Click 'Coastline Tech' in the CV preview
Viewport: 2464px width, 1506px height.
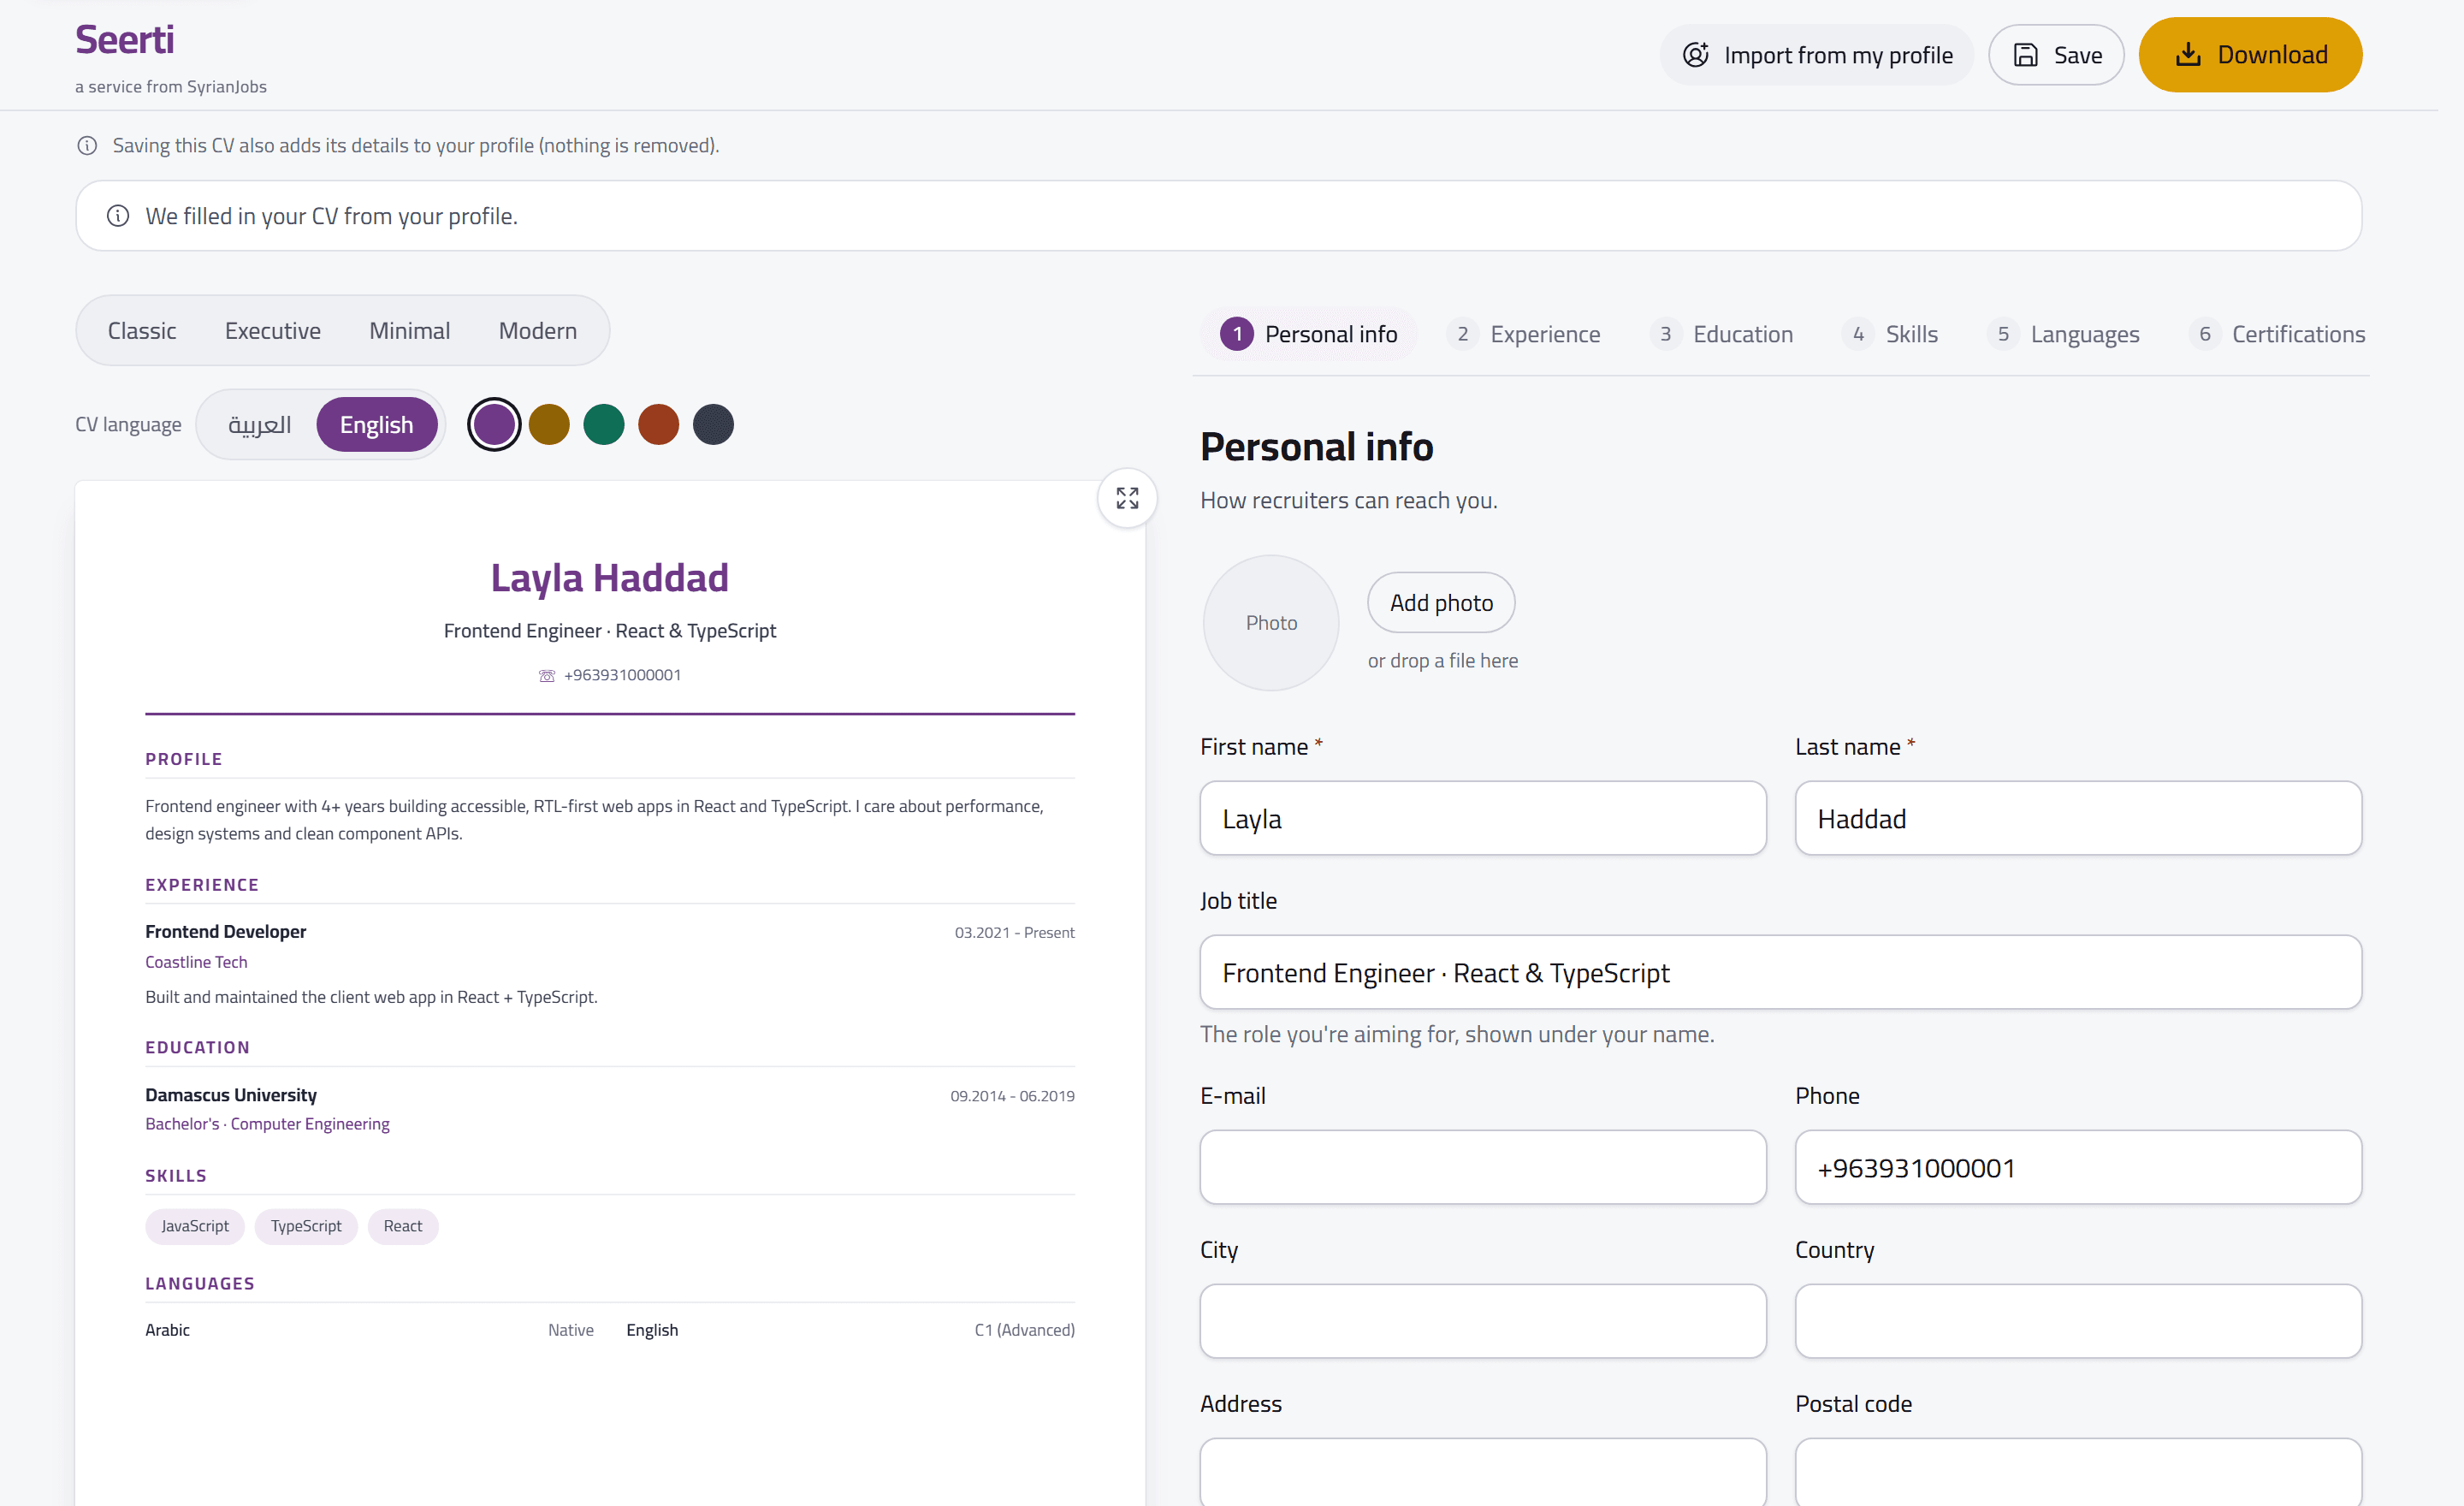click(196, 962)
